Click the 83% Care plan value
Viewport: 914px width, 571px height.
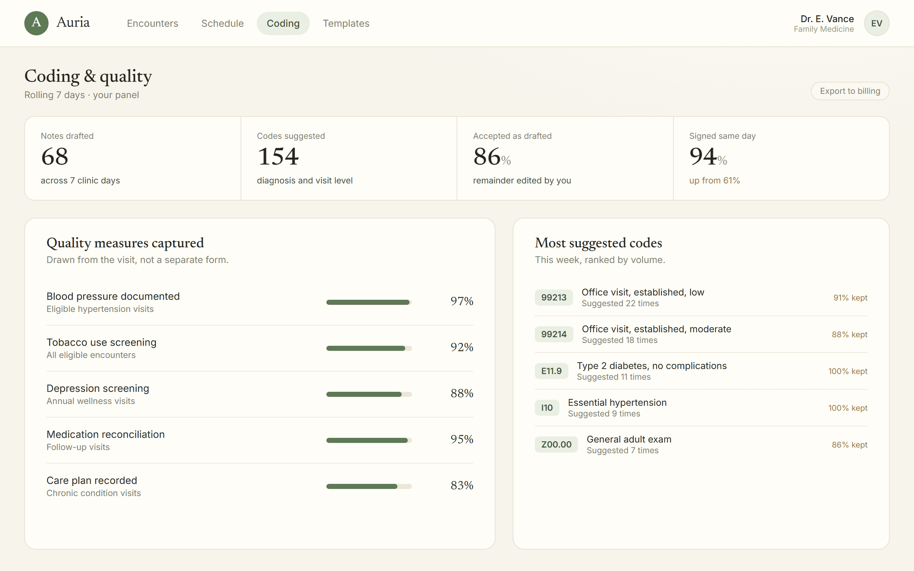[462, 485]
